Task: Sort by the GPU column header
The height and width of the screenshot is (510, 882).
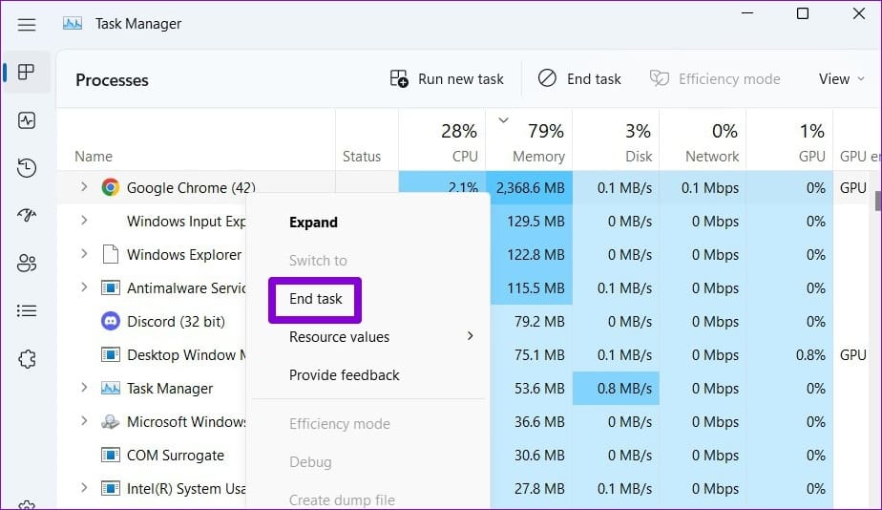Action: pyautogui.click(x=789, y=139)
